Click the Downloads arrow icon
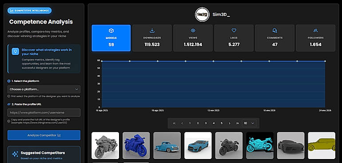 [x=152, y=31]
